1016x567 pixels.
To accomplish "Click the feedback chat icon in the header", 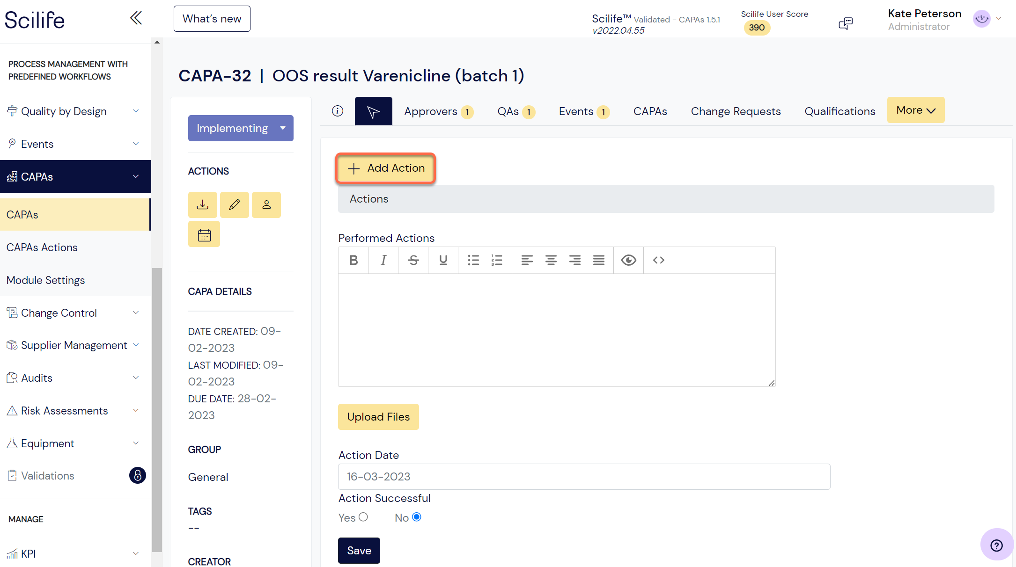I will coord(845,23).
